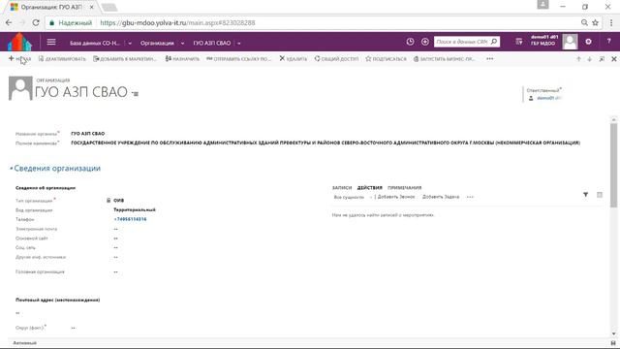The image size is (620, 349).
Task: Close the Организация browser tab
Action: point(91,7)
